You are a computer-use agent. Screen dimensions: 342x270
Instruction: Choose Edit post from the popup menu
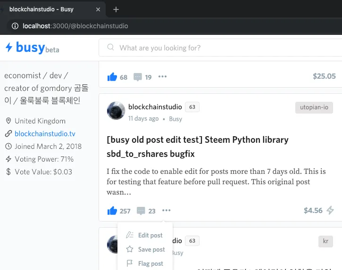point(145,235)
